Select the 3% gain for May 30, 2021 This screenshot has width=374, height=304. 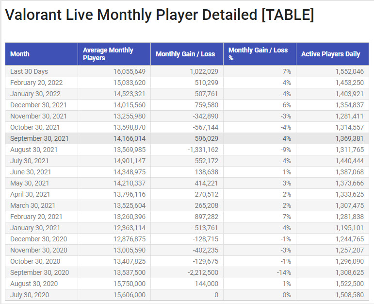[x=287, y=183]
